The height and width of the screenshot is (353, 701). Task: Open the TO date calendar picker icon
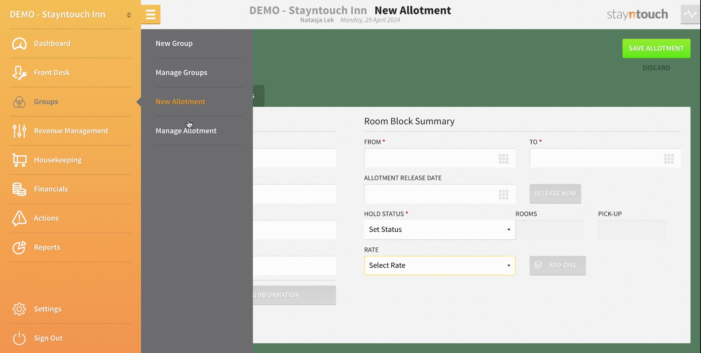[x=669, y=159]
